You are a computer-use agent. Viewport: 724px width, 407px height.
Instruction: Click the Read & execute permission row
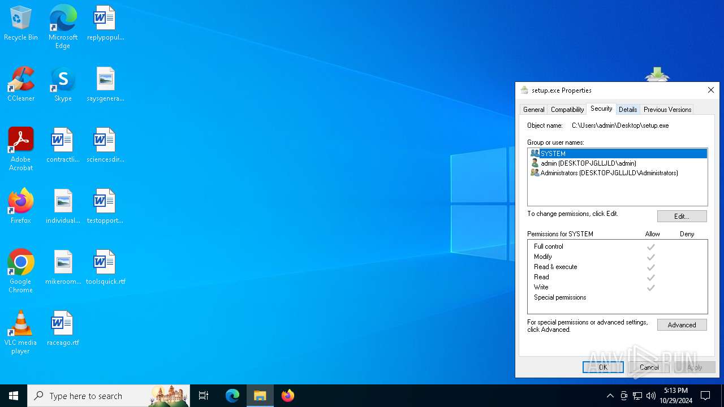point(617,267)
